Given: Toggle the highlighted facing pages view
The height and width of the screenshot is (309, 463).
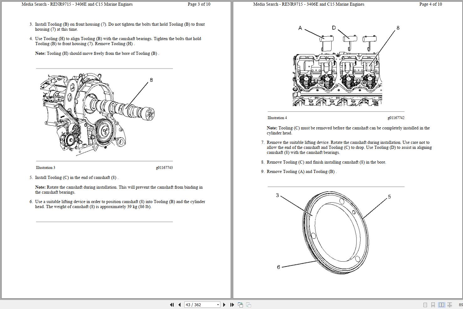Looking at the screenshot, I should (x=442, y=304).
